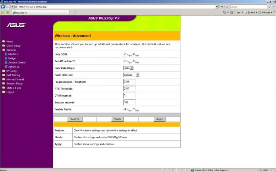Screen dimensions: 276x172
Task: Click the page icon in address bar
Action: 17,7
